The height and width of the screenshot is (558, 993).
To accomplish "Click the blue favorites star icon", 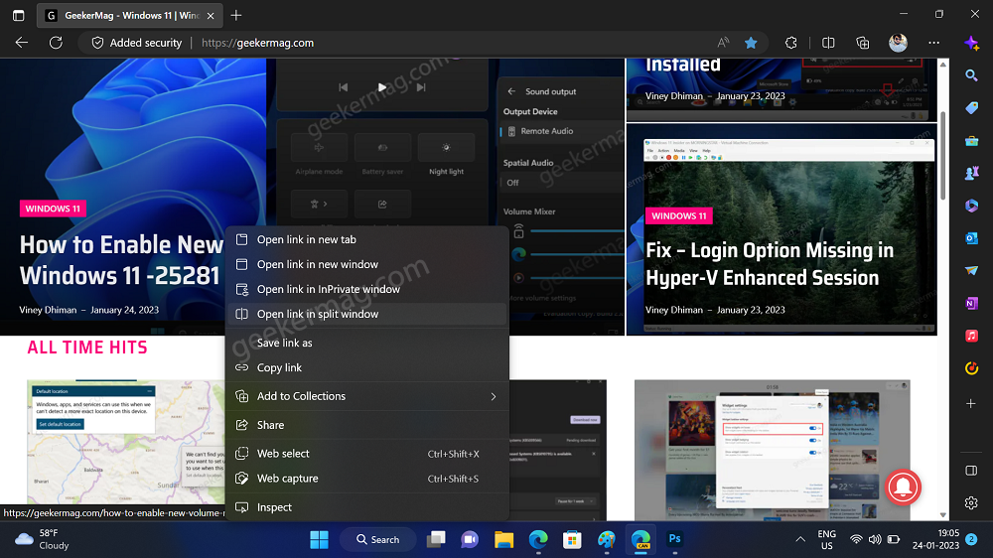I will pyautogui.click(x=751, y=43).
